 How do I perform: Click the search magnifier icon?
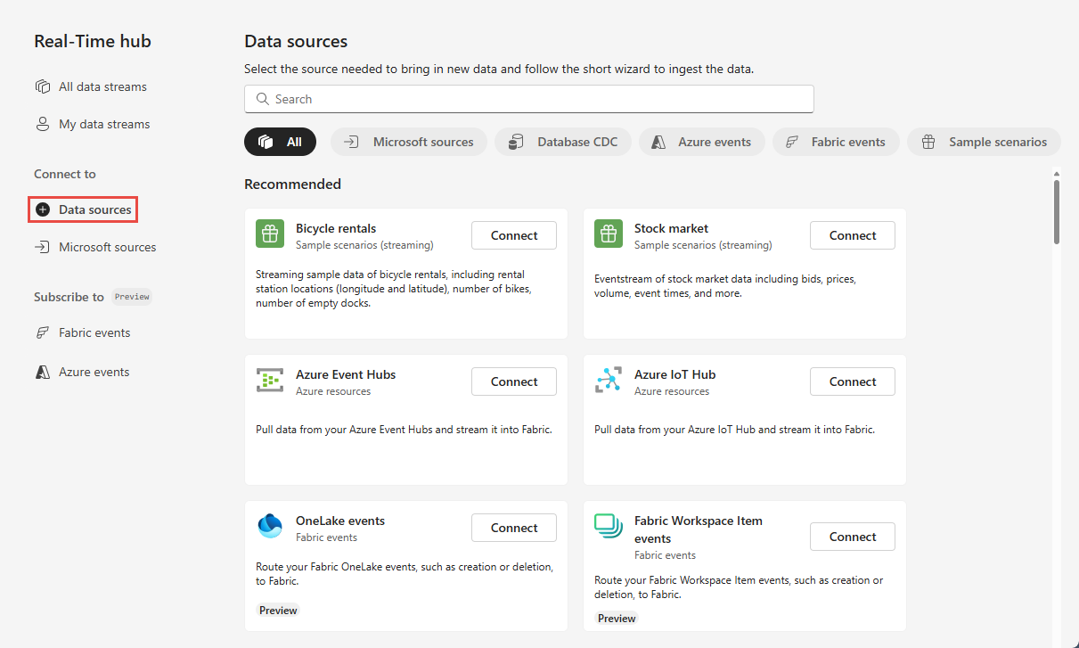tap(262, 99)
